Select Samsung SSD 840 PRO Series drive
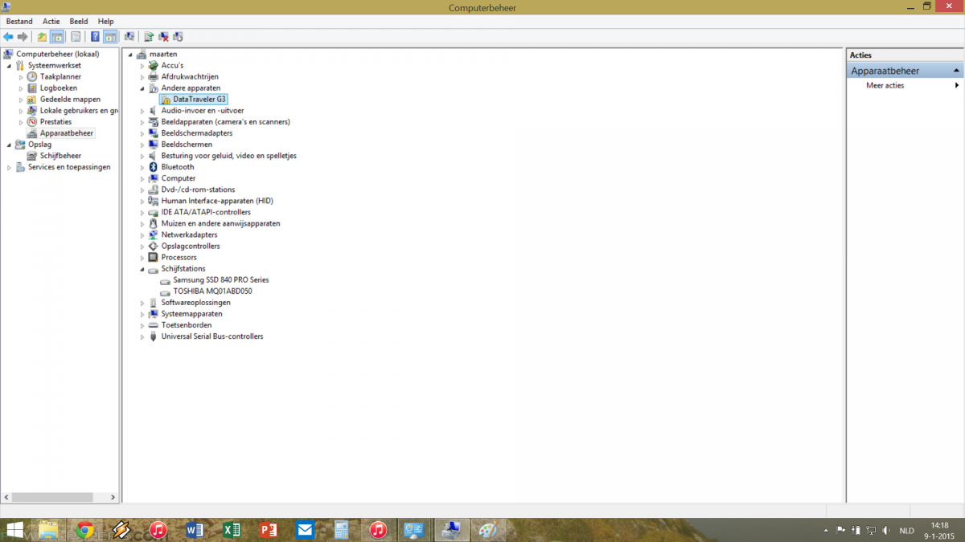The image size is (965, 542). point(220,279)
